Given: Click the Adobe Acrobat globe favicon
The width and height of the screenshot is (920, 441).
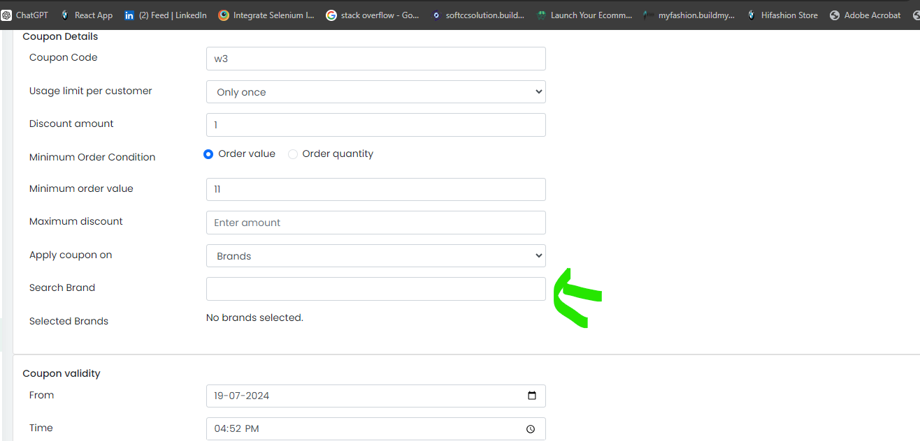Looking at the screenshot, I should click(x=835, y=15).
